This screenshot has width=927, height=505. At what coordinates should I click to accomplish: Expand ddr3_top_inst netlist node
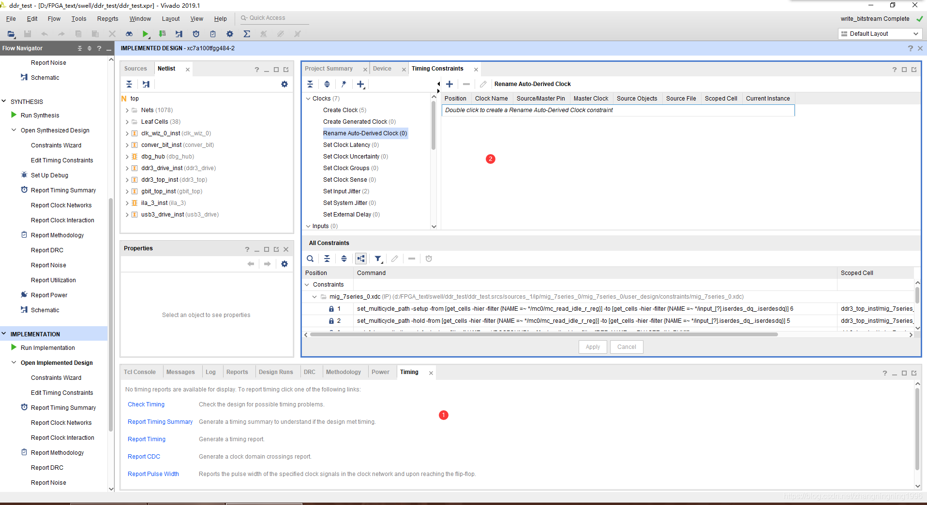click(x=127, y=180)
